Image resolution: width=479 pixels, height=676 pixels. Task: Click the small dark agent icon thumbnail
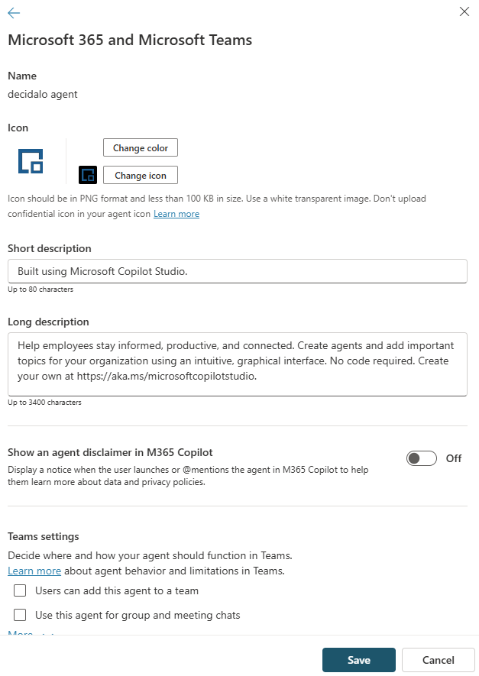pos(88,175)
